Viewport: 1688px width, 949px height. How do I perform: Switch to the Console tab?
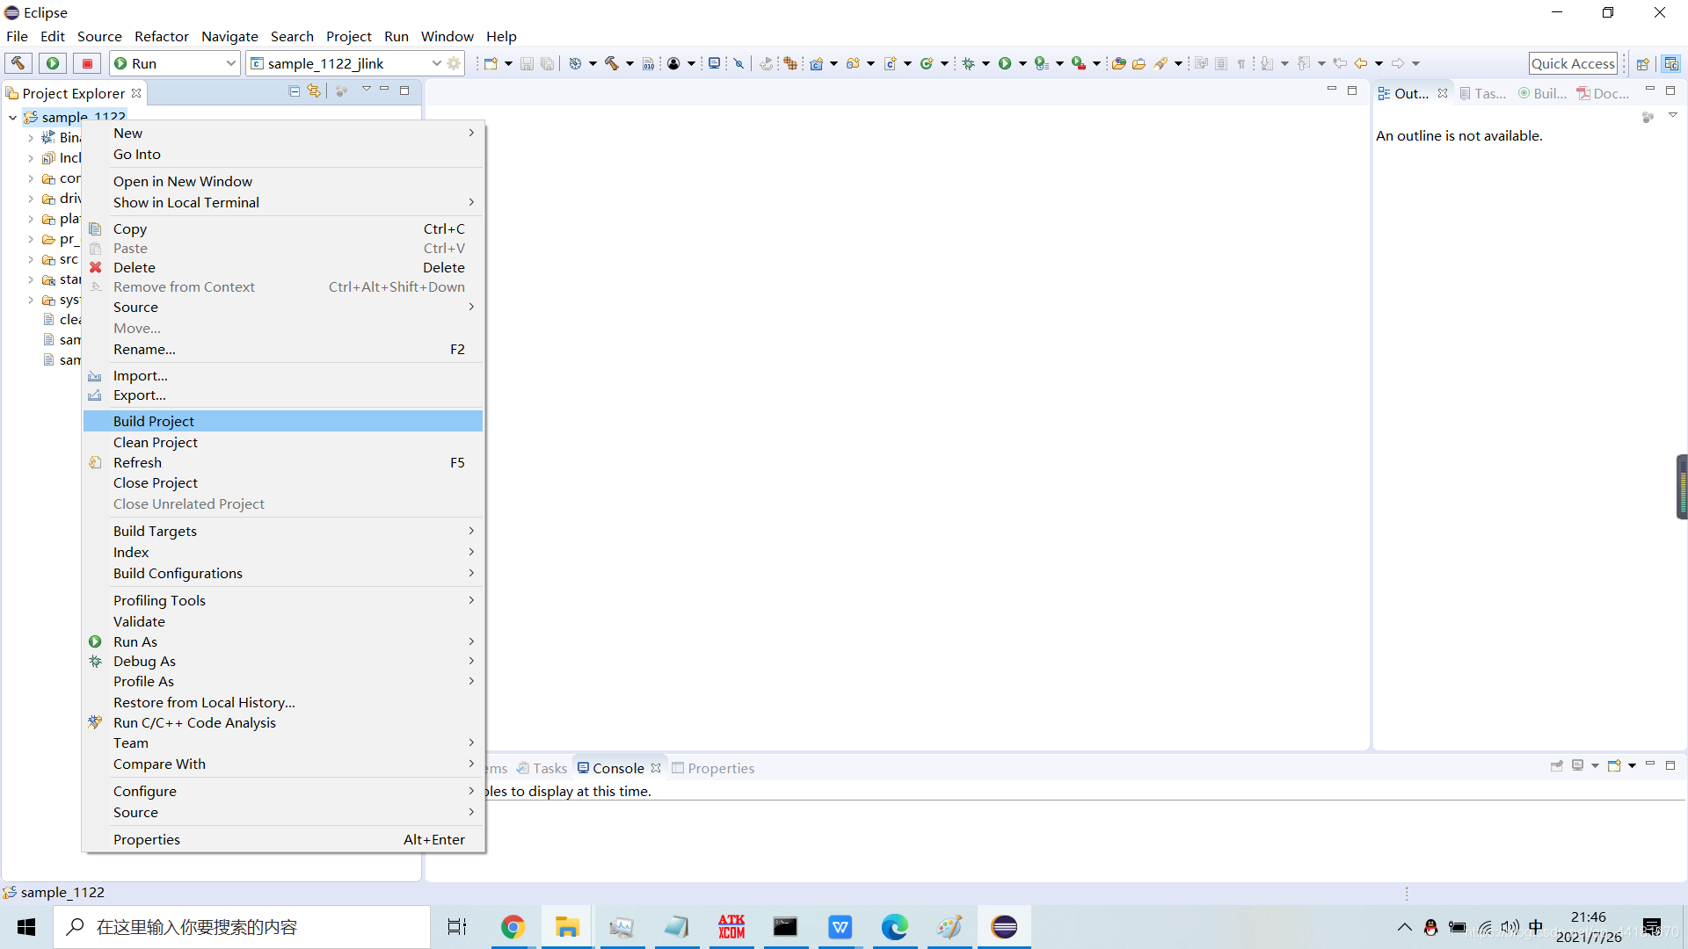click(x=617, y=768)
